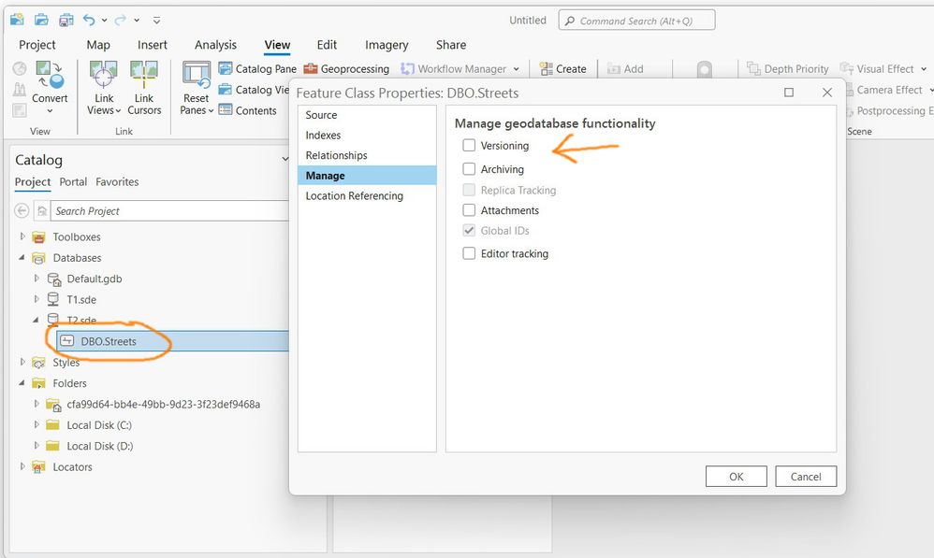Open the Geoprocessing pane
The height and width of the screenshot is (558, 934).
pyautogui.click(x=346, y=69)
